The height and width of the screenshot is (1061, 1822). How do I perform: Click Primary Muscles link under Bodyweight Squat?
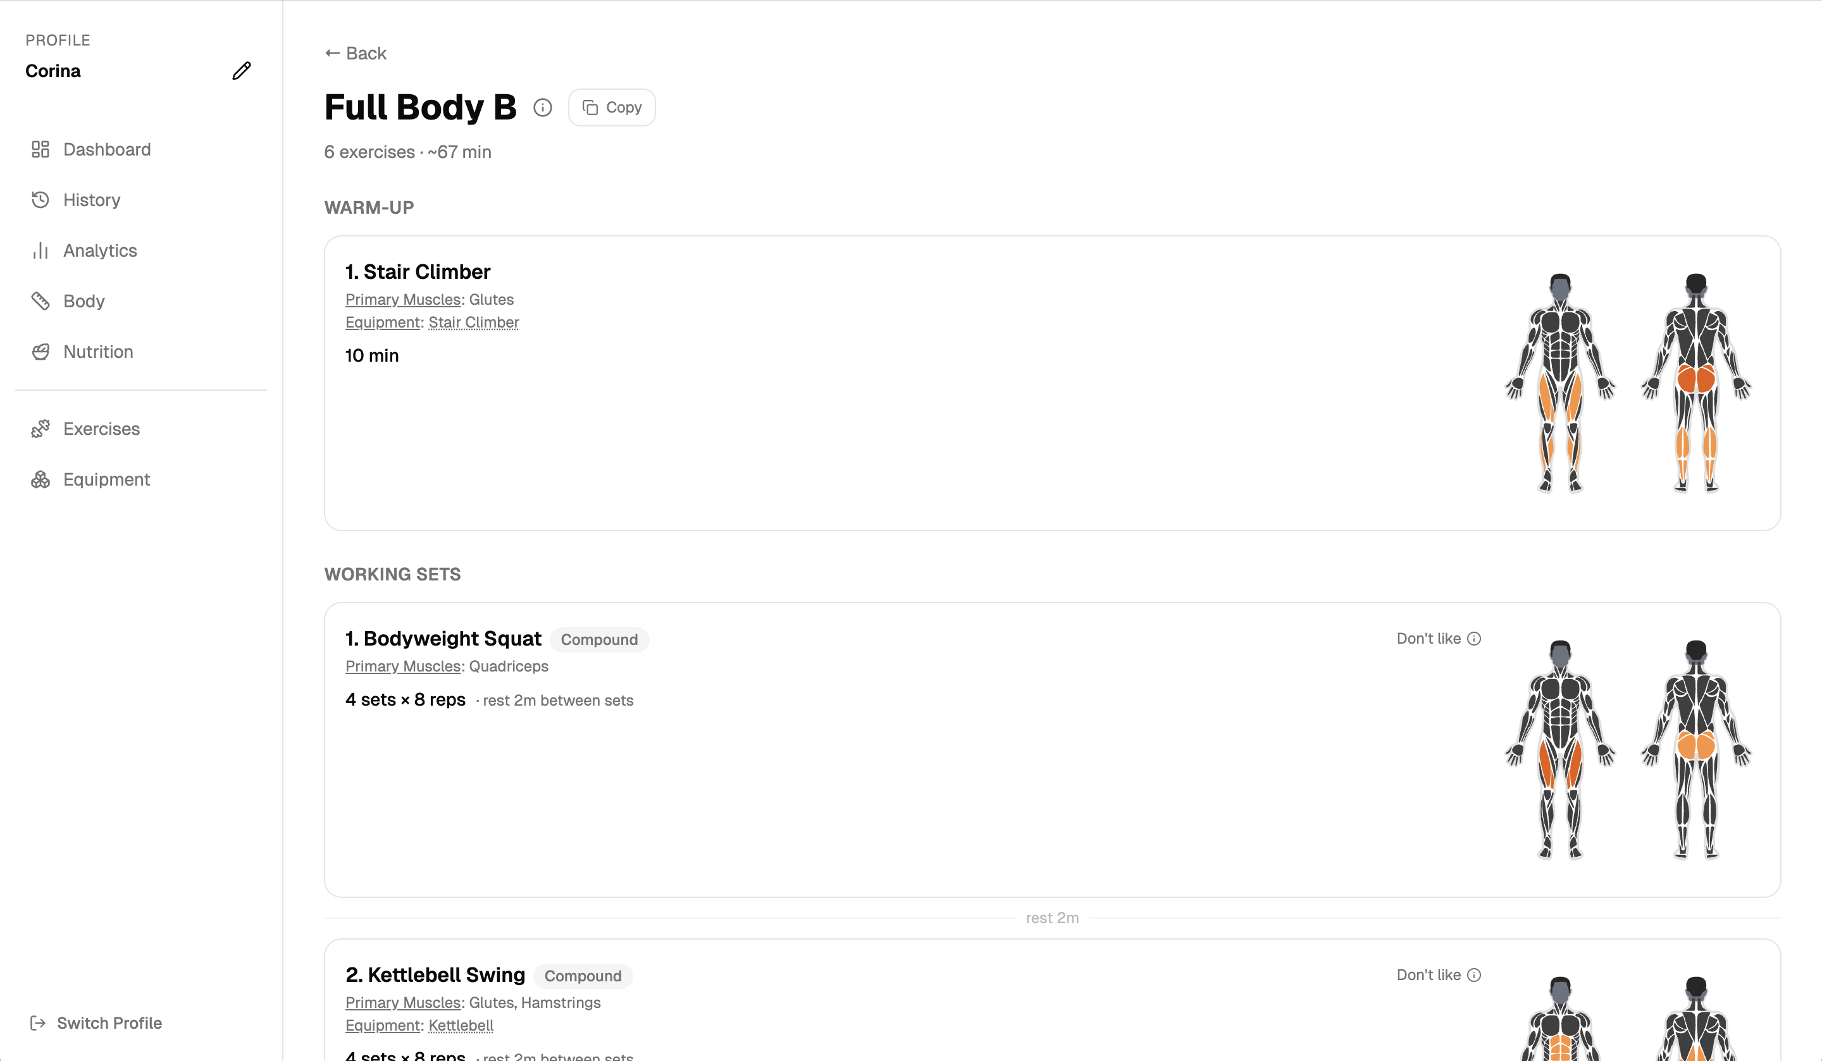[403, 666]
